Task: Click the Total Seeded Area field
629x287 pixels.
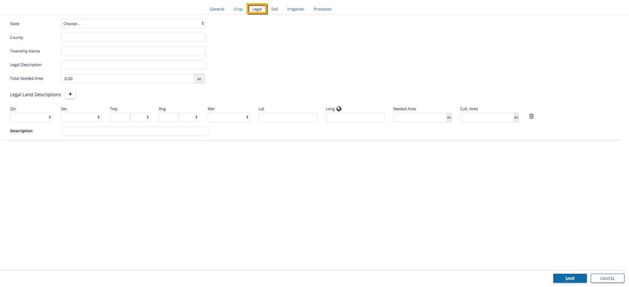Action: 128,79
